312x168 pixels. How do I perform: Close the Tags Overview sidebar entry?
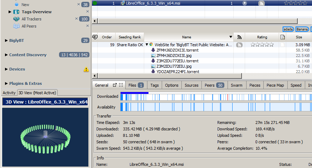point(88,11)
